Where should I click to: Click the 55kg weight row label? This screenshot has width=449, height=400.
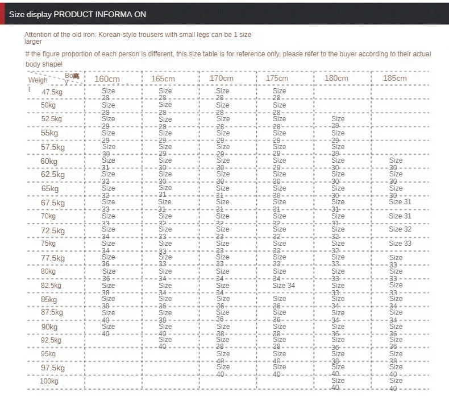49,133
